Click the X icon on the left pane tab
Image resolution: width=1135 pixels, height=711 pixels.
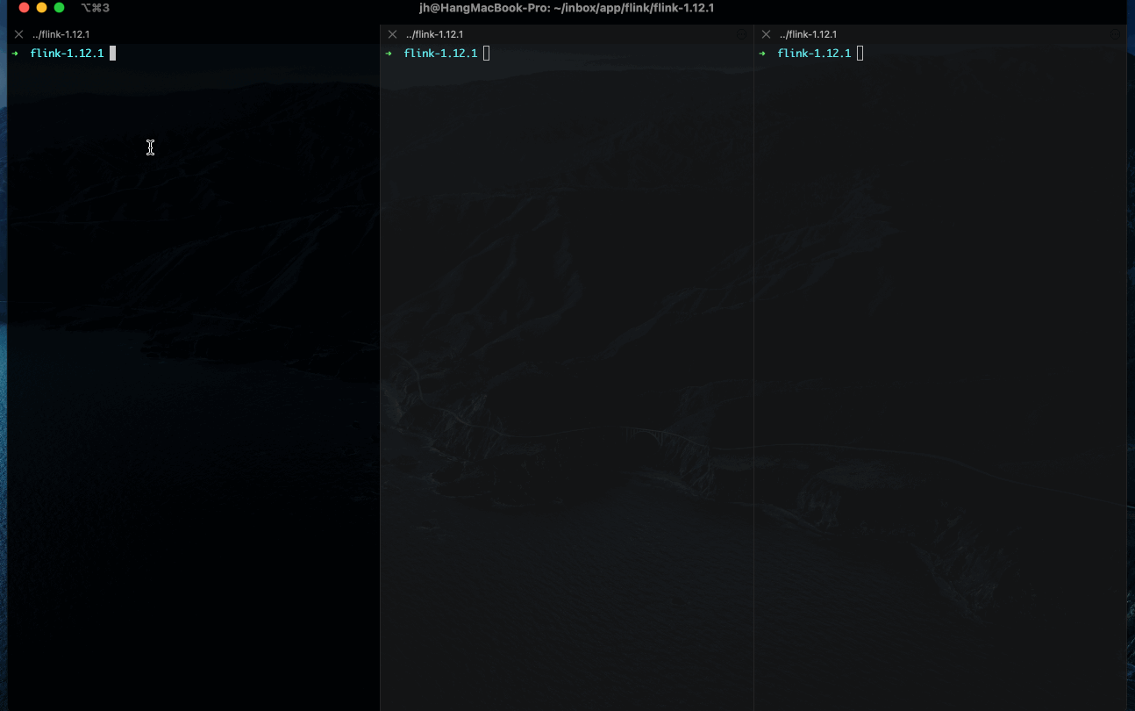(x=18, y=33)
